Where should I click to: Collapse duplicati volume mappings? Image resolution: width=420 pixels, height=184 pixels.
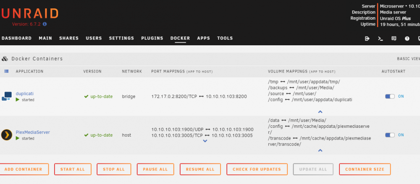[x=320, y=112]
